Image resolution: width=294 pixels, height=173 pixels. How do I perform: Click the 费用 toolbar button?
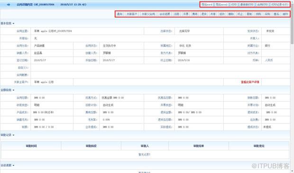195,14
